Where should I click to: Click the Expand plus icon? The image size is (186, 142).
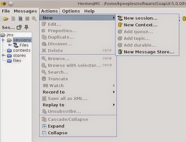(x=44, y=126)
